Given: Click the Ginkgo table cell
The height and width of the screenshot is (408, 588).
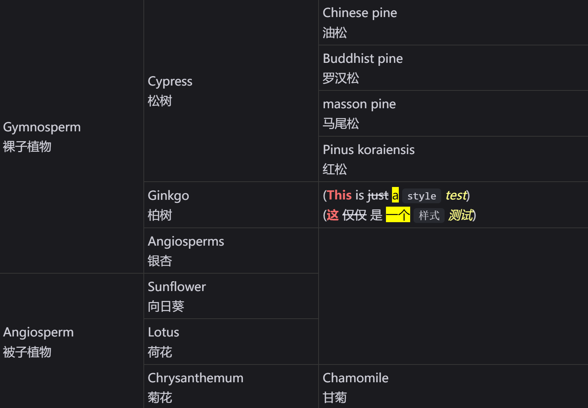Looking at the screenshot, I should pyautogui.click(x=168, y=205).
